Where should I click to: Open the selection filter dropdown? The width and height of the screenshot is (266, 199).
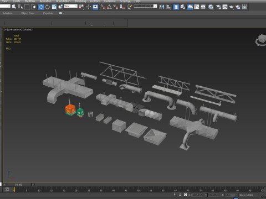pos(5,6)
